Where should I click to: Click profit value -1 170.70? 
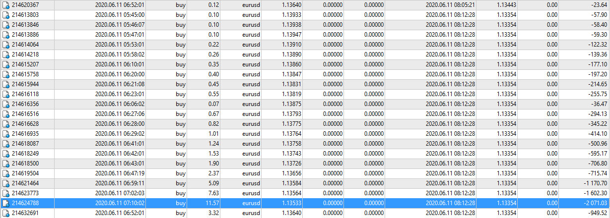596,183
